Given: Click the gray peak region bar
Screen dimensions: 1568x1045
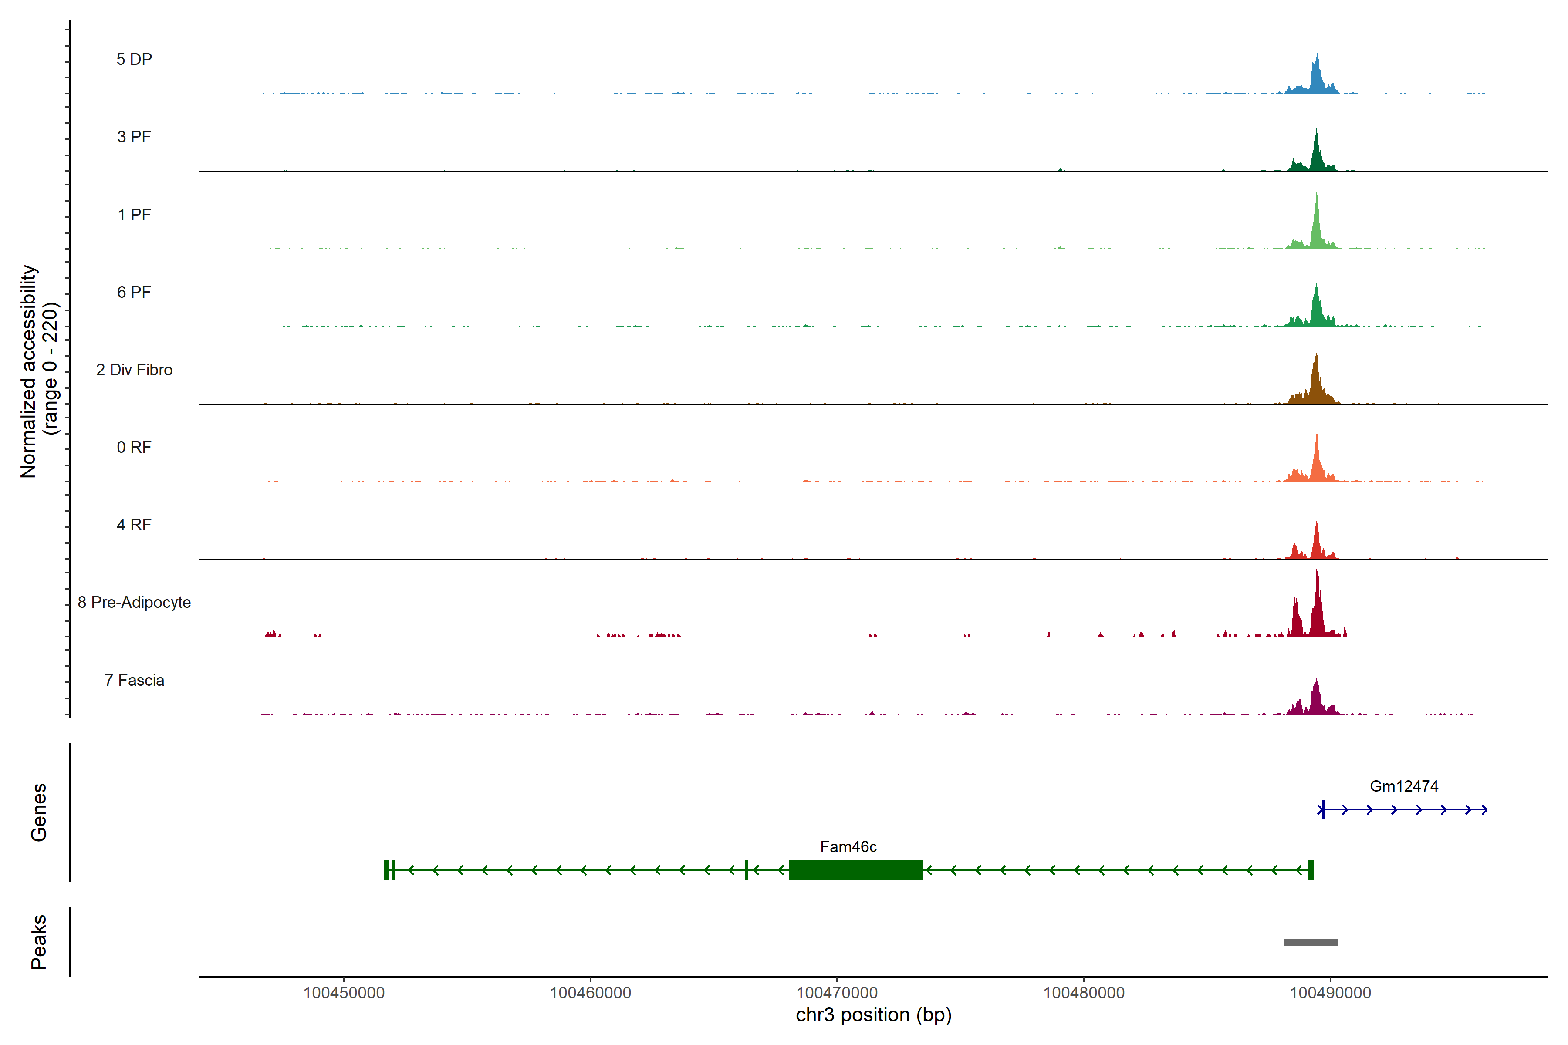Looking at the screenshot, I should click(x=1310, y=942).
